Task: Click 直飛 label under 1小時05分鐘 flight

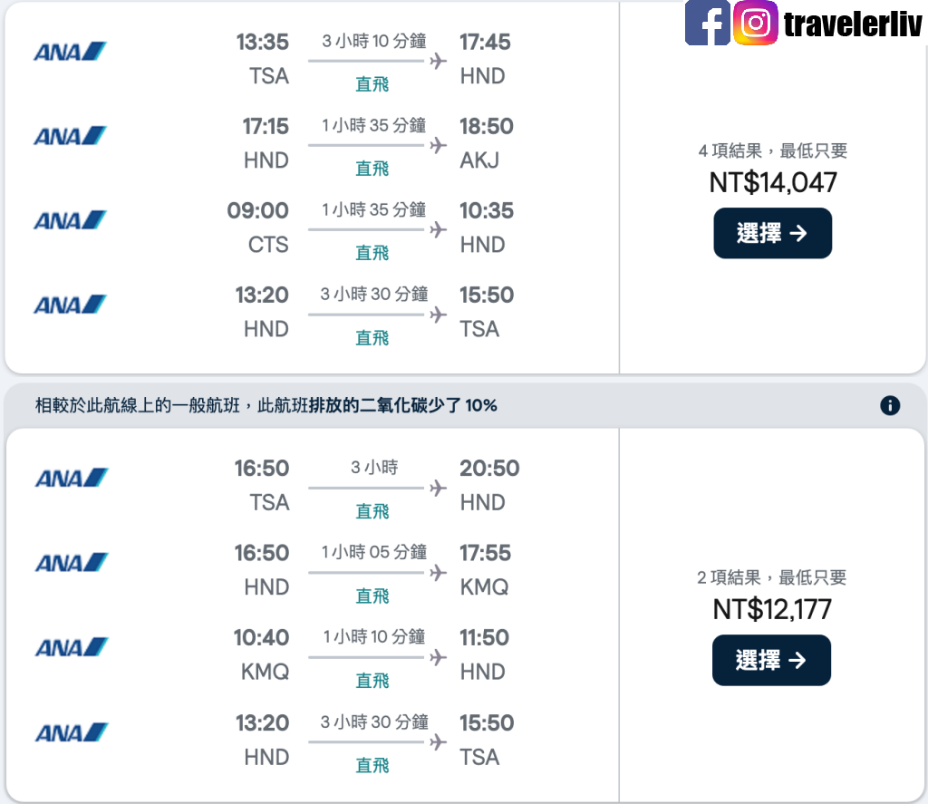Action: point(372,596)
